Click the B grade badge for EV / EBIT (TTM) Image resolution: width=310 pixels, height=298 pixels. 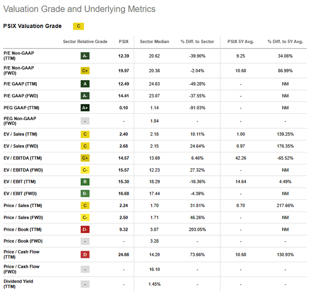coord(85,181)
